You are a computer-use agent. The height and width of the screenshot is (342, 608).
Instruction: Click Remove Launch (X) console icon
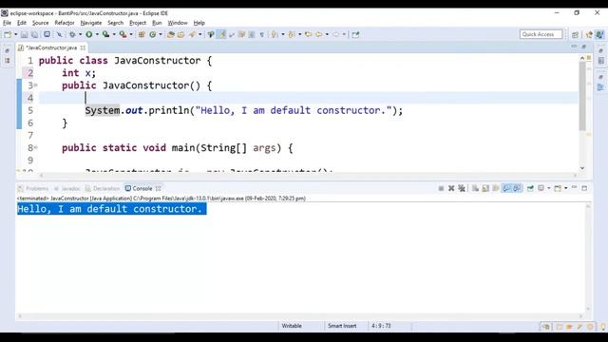click(x=451, y=188)
